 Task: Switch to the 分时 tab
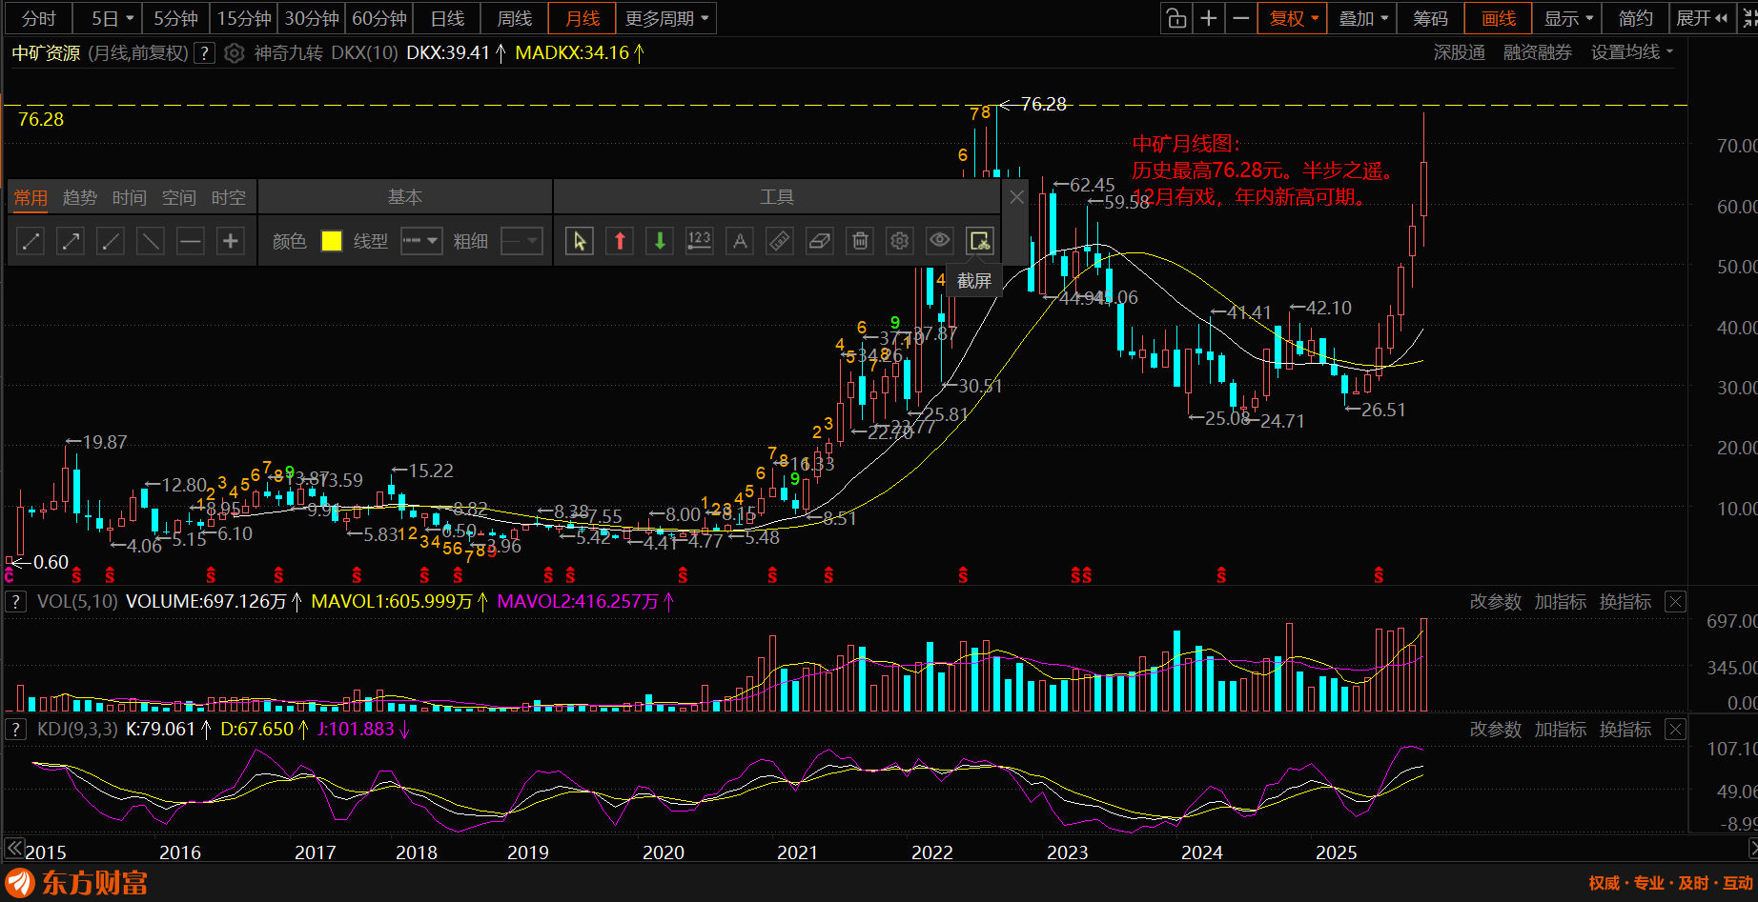[39, 18]
